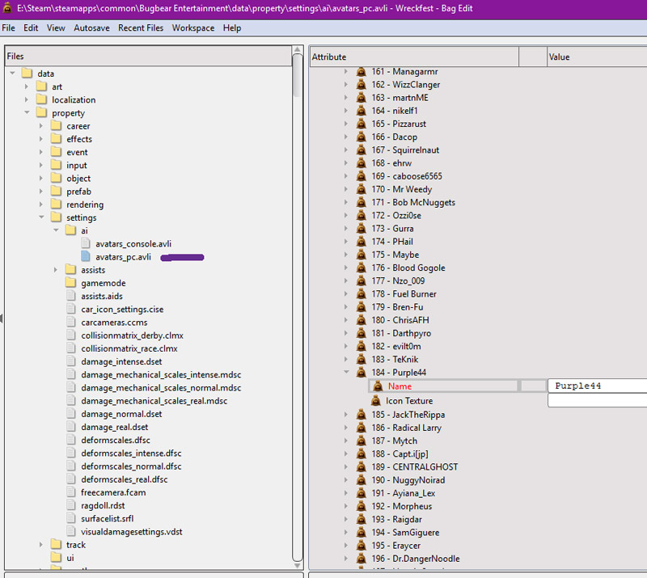The height and width of the screenshot is (578, 647).
Task: Select the 163 - martnME entry
Action: [x=400, y=98]
